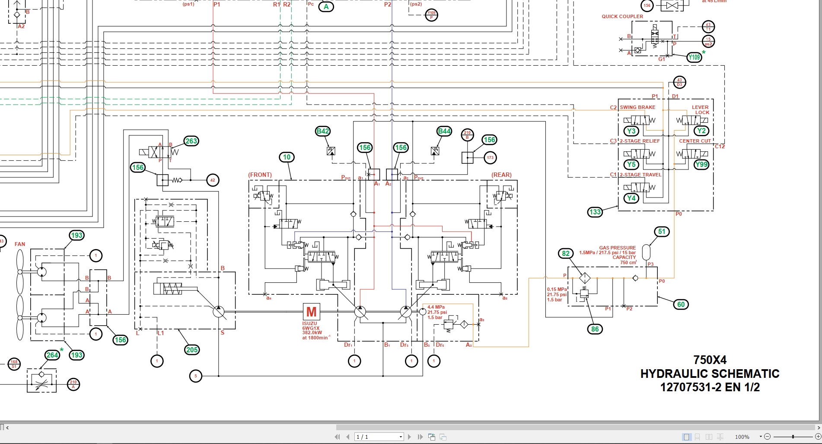Zoom in using the plus icon
Image resolution: width=822 pixels, height=444 pixels.
tap(818, 437)
